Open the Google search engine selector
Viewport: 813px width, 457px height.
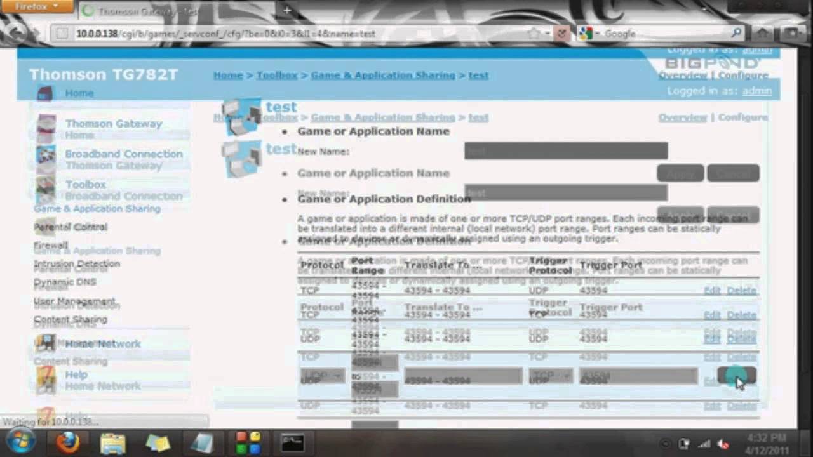pyautogui.click(x=588, y=34)
